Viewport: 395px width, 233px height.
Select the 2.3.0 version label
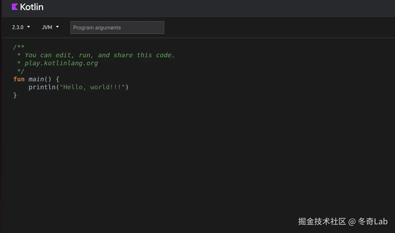pos(18,27)
